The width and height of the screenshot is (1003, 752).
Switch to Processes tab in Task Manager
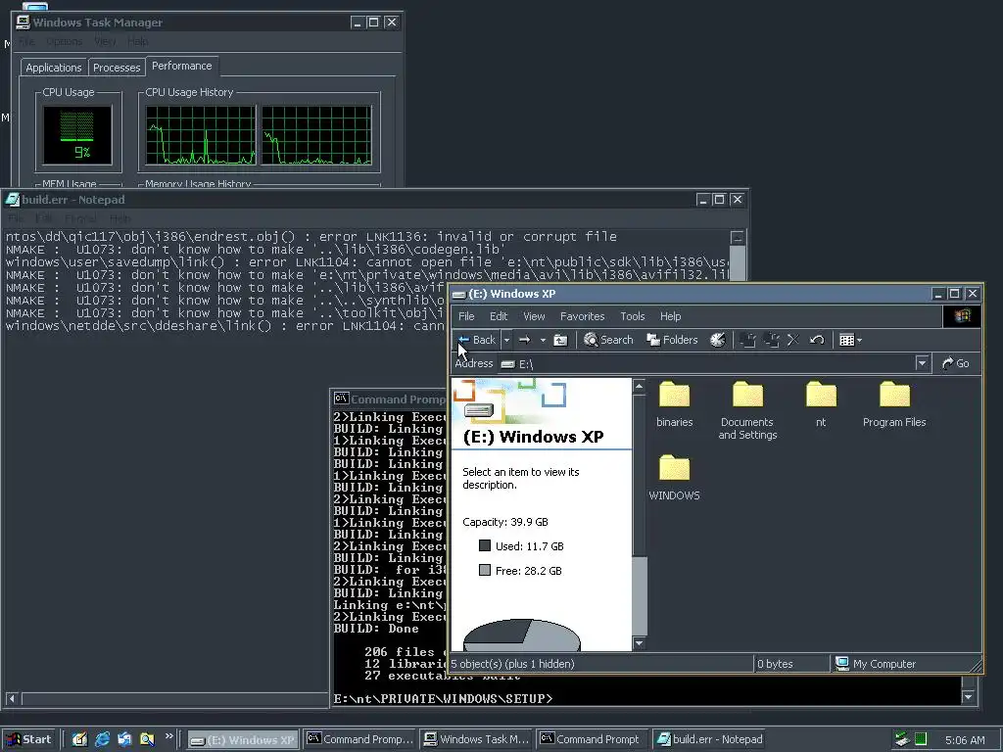click(117, 68)
